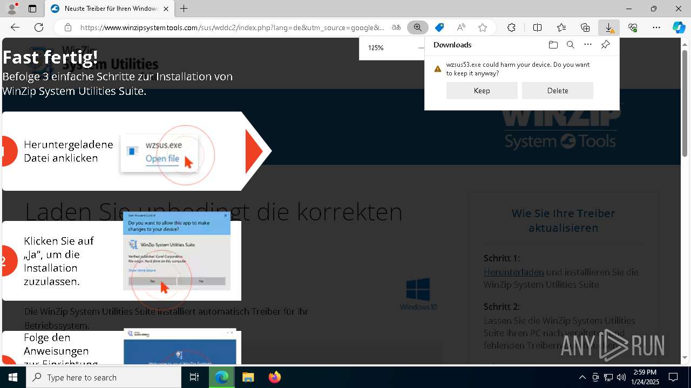Click the Windows 10 logo on page
Viewport: 691px width, 388px height.
[x=418, y=294]
